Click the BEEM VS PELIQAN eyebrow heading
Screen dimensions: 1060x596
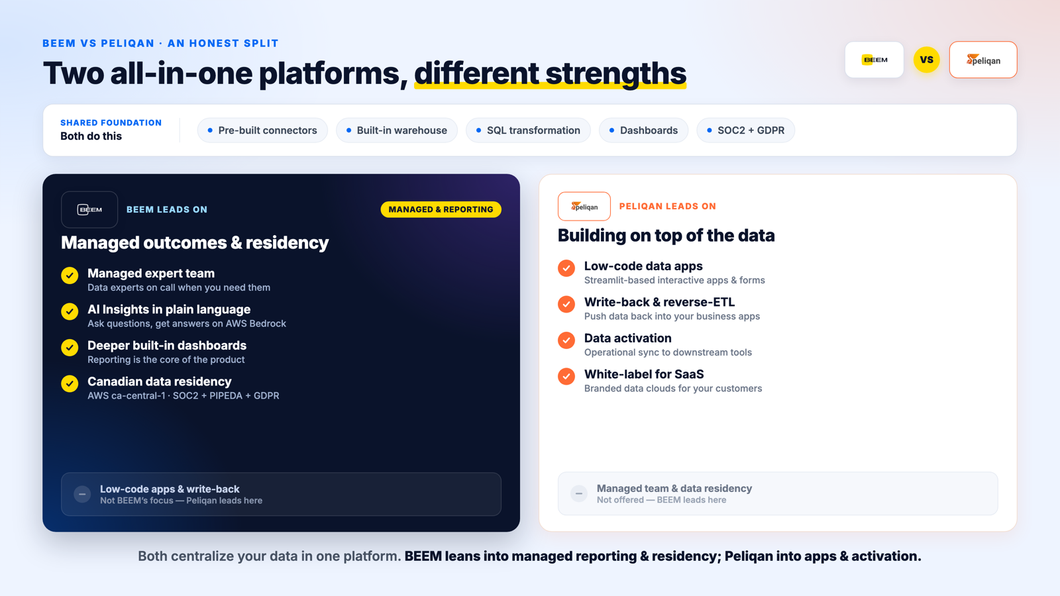click(x=160, y=43)
